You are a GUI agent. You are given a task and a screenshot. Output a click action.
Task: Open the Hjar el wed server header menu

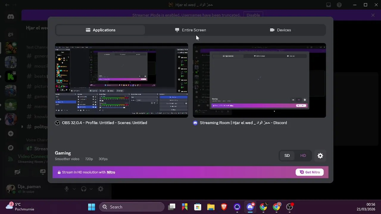coord(37,28)
